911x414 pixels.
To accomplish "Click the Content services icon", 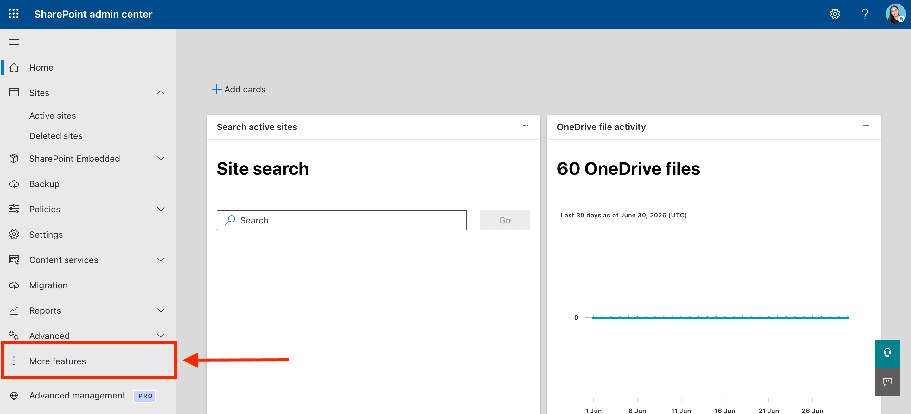I will 14,260.
